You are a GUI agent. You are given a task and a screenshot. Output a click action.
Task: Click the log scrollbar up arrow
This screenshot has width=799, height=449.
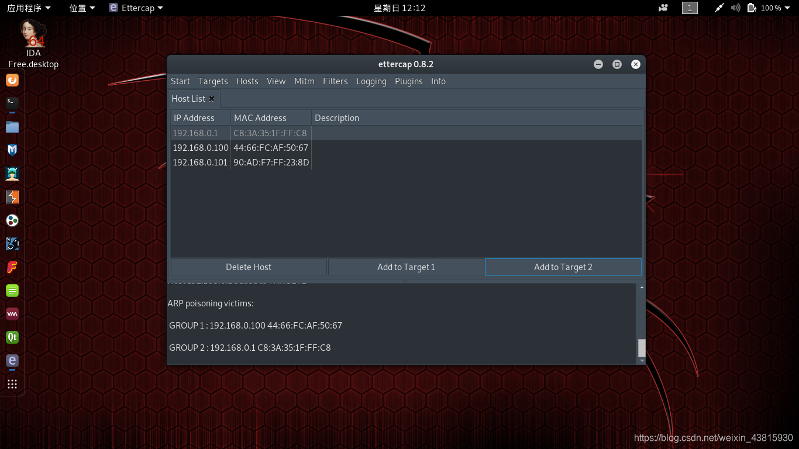point(642,287)
